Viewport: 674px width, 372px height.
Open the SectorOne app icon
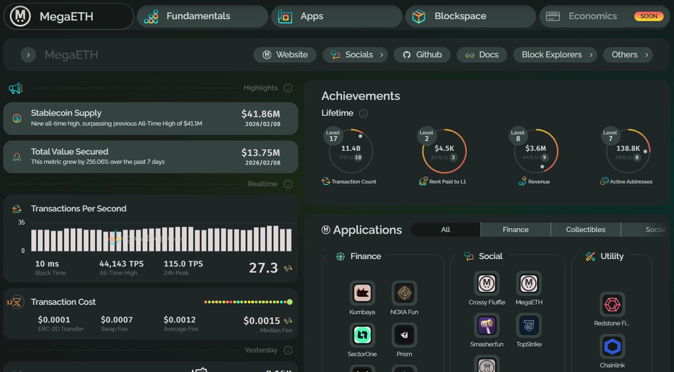click(362, 336)
